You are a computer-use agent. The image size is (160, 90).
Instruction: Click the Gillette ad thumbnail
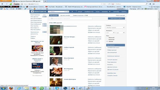coord(37,66)
